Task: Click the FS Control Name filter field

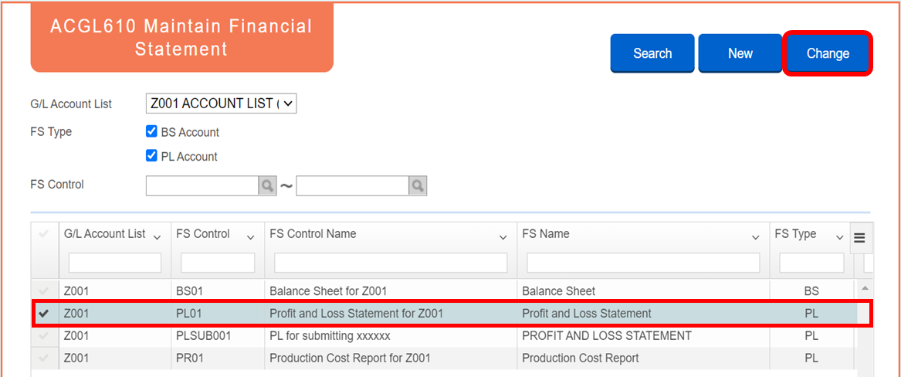Action: [x=391, y=263]
